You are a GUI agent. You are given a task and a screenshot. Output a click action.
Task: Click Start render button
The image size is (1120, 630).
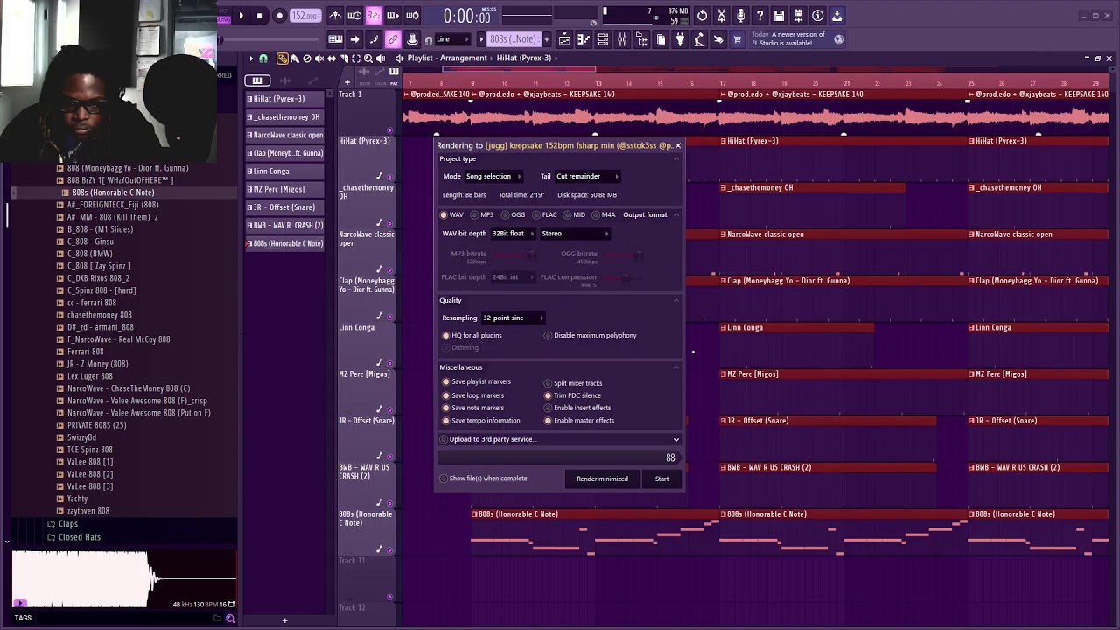(661, 479)
